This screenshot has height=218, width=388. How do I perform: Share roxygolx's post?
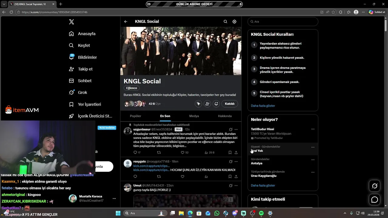(236, 177)
